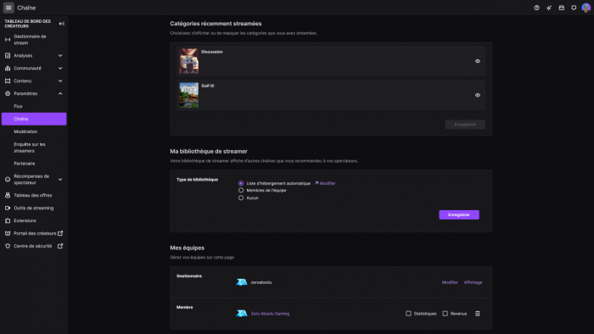Select Aucun library type radio option

[241, 198]
